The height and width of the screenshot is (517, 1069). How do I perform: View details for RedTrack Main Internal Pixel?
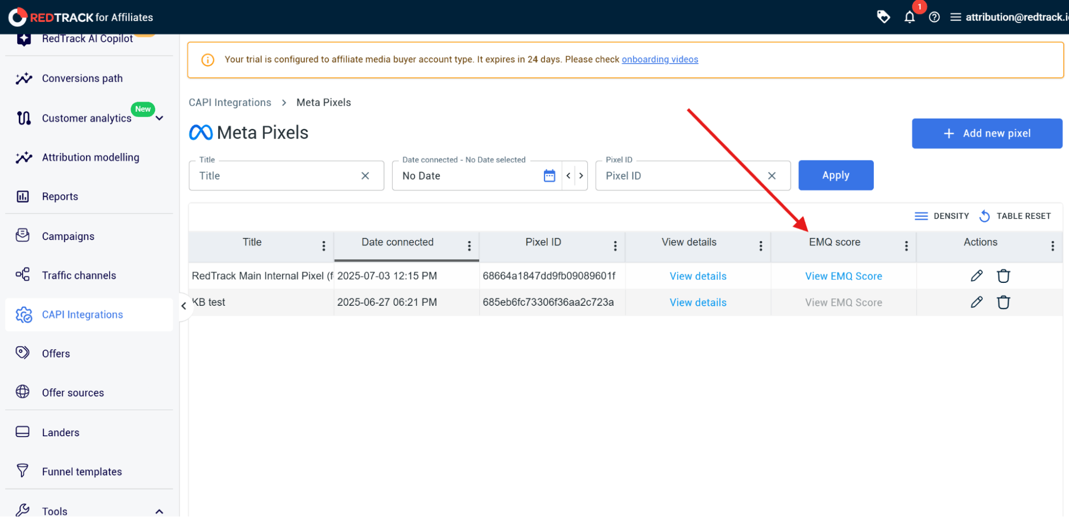[x=698, y=276]
